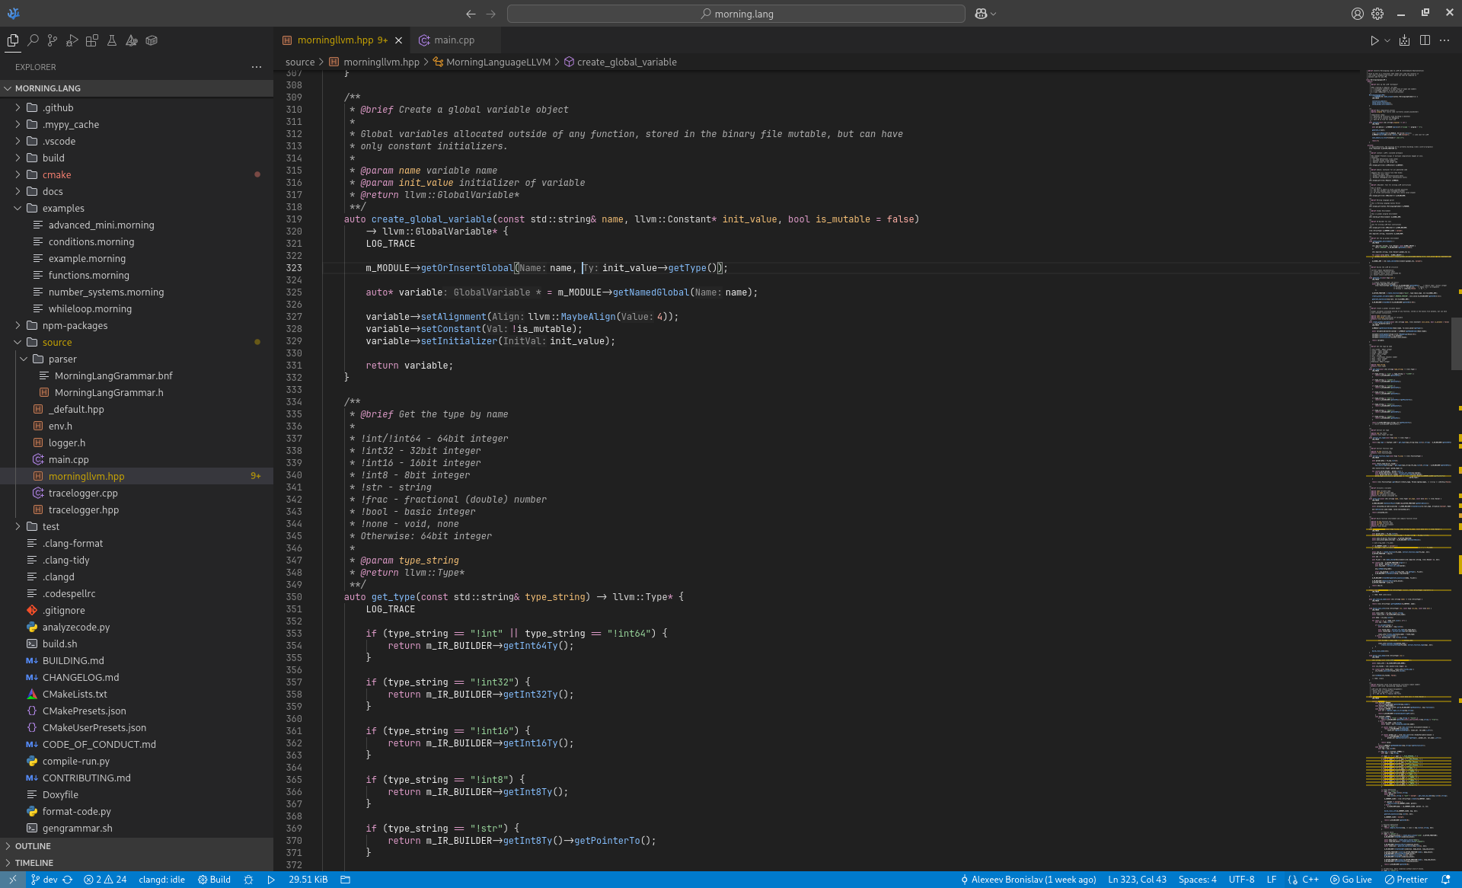Open the CMake tools view
1462x888 pixels.
(132, 40)
